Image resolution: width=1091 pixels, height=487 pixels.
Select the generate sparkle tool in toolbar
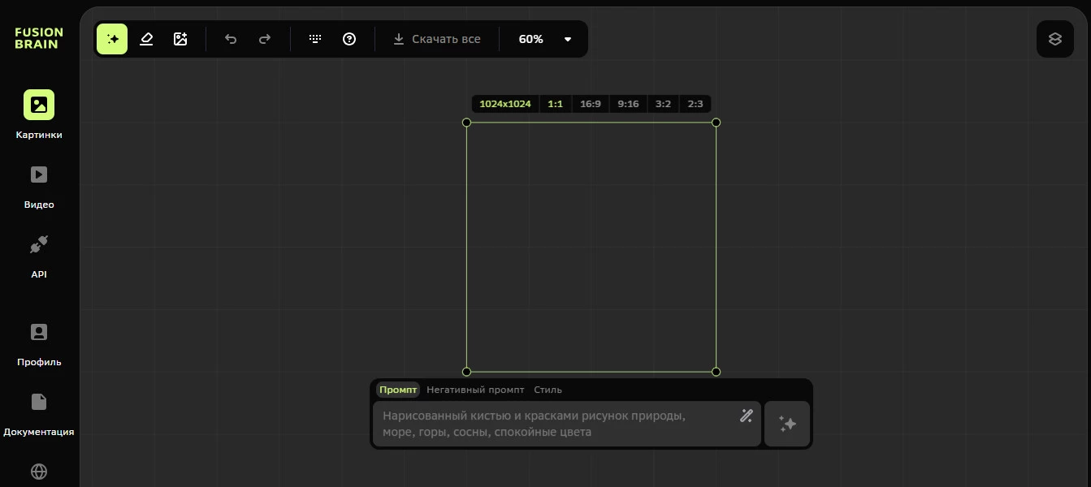(x=112, y=39)
